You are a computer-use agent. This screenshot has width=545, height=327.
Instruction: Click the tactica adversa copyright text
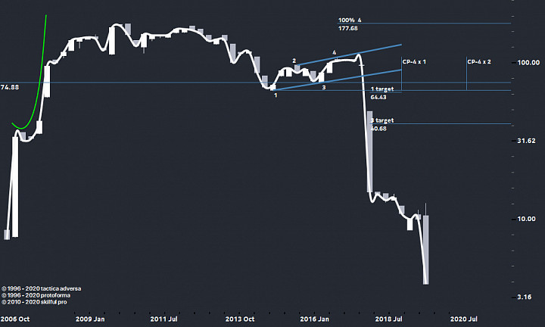coord(42,289)
